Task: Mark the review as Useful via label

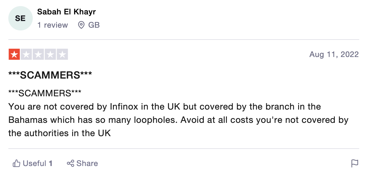Action: (x=34, y=164)
